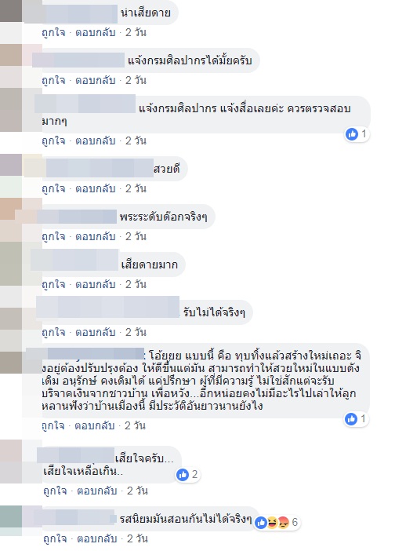Like the 'น่าเสียดาย' comment via ถูกใจ
Screen dimensions: 395x551
pos(53,33)
